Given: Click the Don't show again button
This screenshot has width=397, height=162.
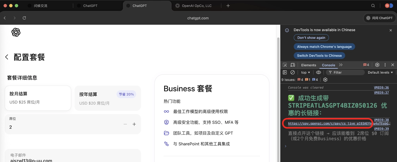Looking at the screenshot, I should [311, 38].
